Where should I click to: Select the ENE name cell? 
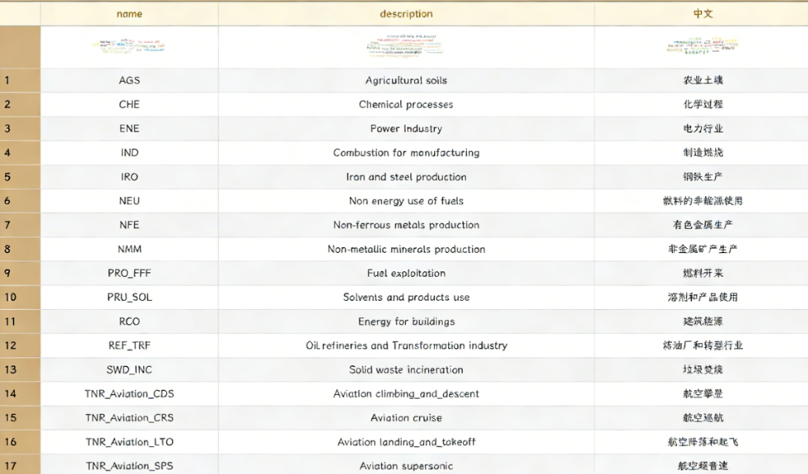(x=129, y=129)
